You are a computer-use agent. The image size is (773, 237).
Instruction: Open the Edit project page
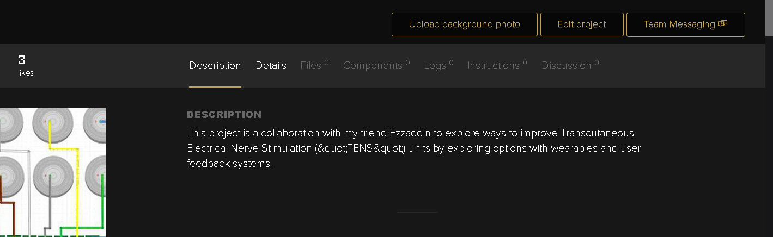click(582, 24)
